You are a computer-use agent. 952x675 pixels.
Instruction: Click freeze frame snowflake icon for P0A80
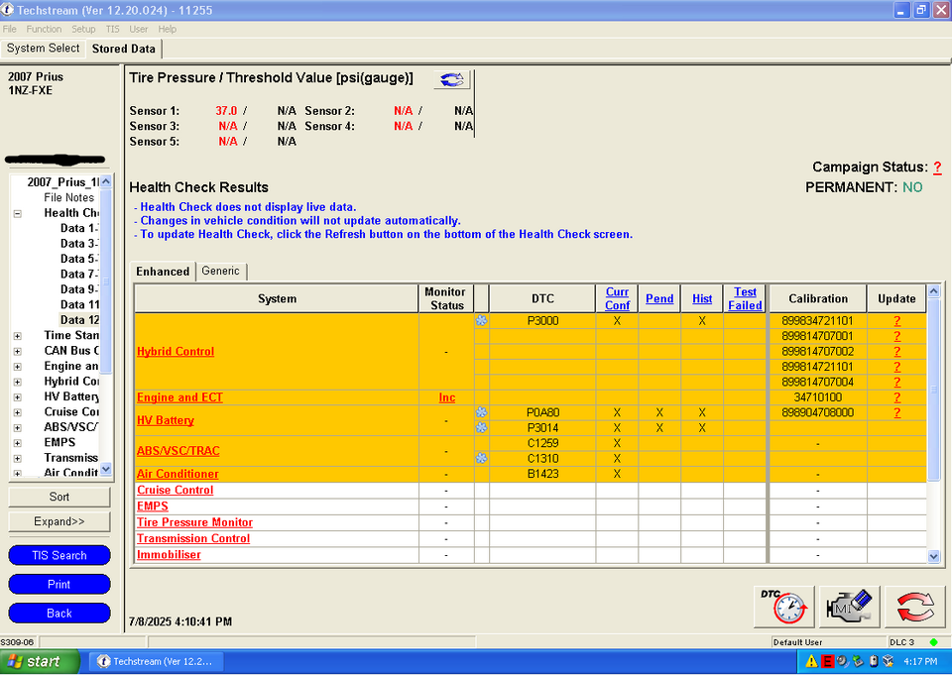point(481,412)
